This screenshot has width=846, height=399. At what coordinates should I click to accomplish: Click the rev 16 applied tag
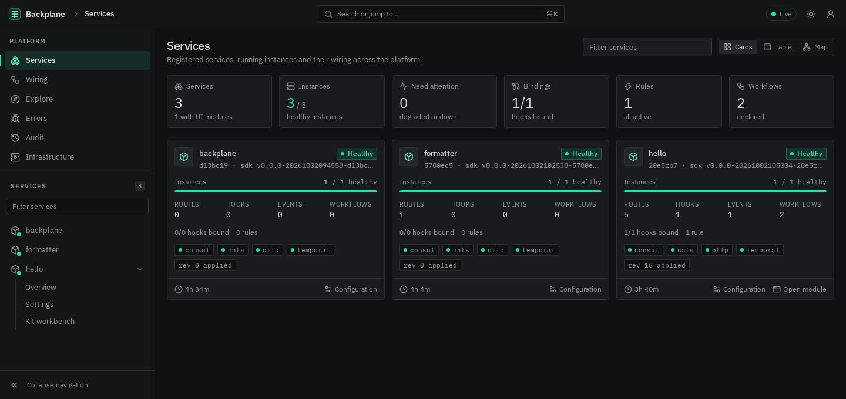point(657,265)
